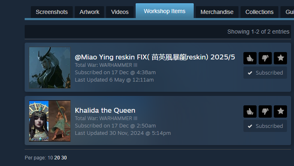View the Collections tab

(259, 12)
